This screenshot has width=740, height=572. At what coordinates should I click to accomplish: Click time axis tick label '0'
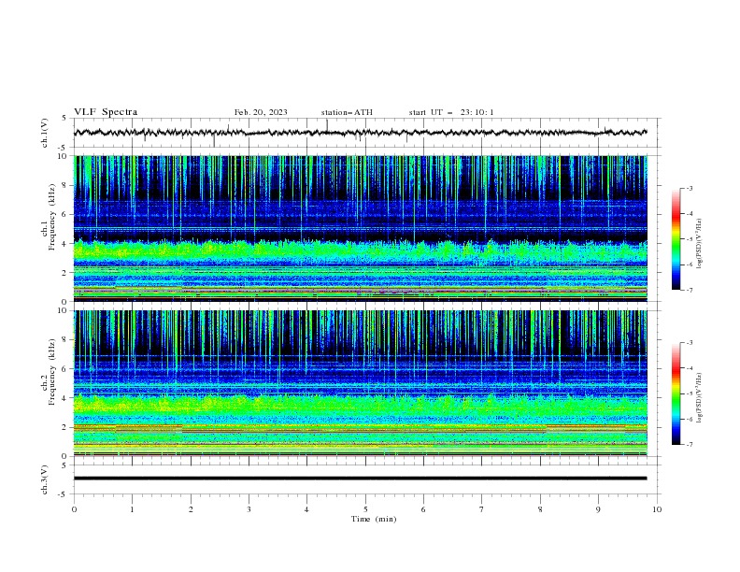pos(74,509)
